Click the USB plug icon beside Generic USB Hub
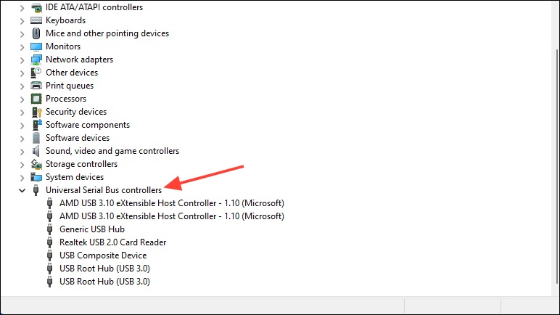 (49, 229)
